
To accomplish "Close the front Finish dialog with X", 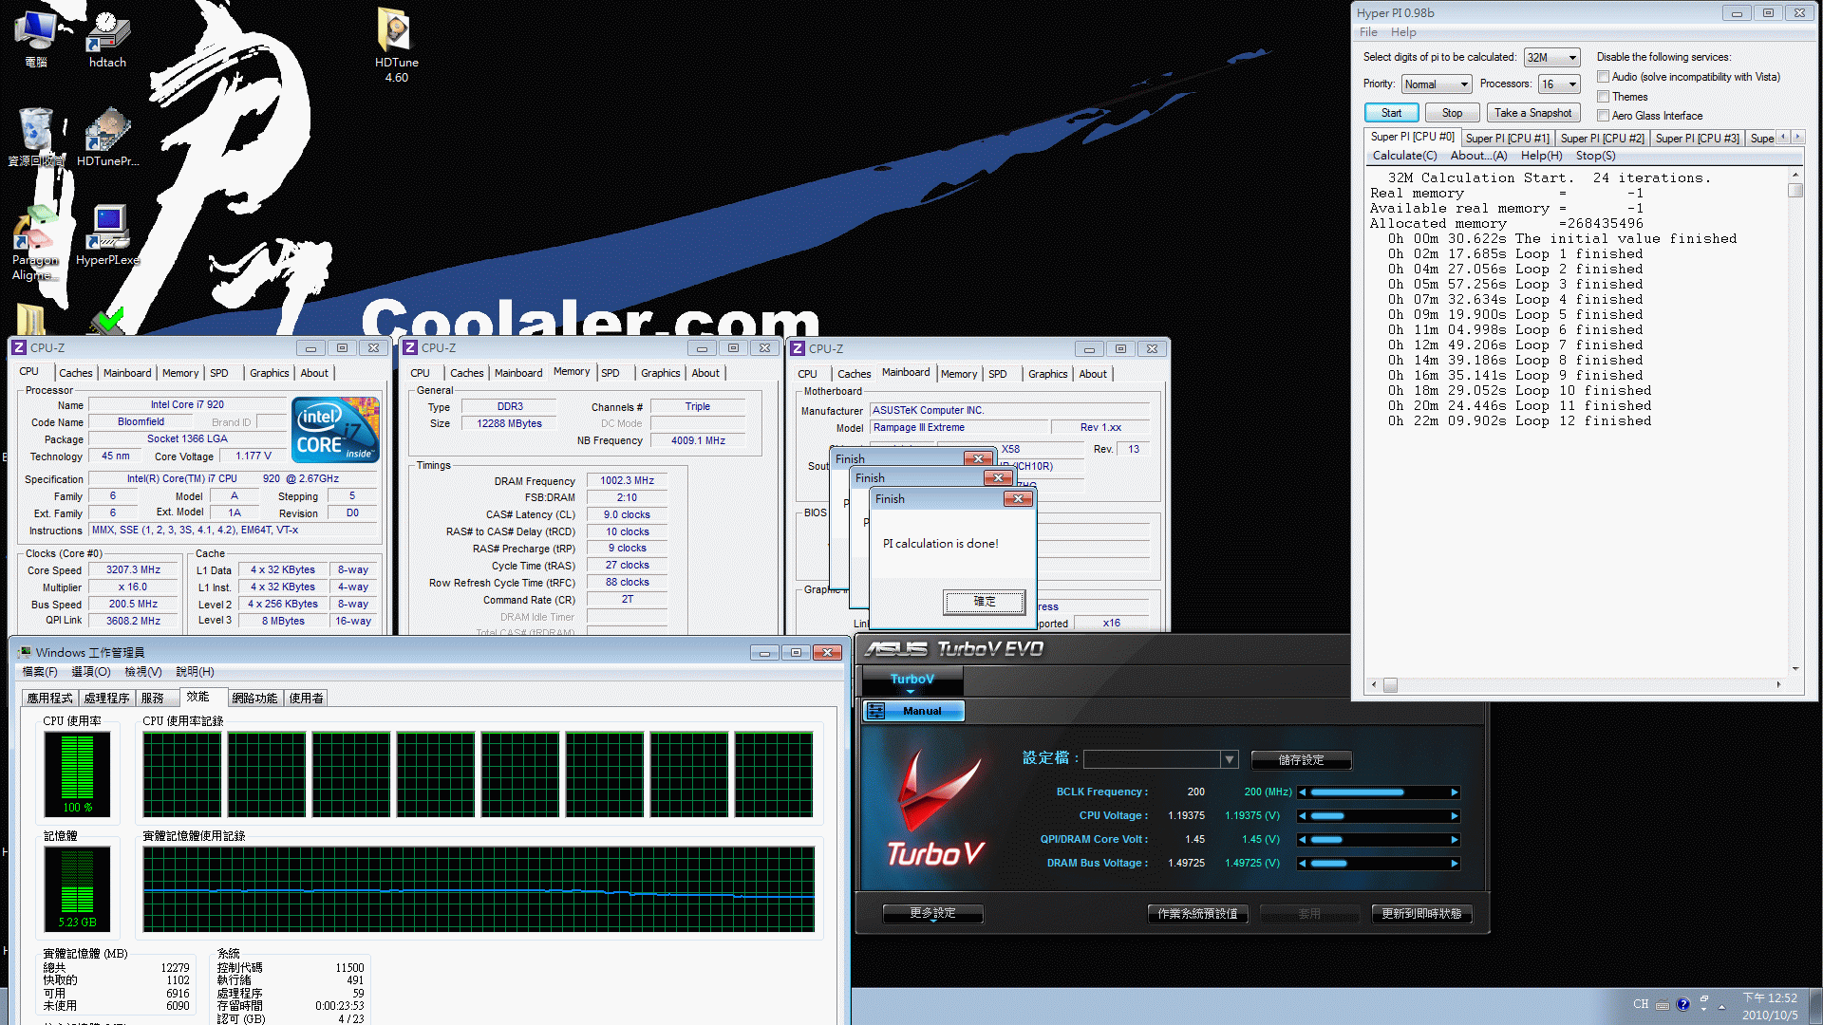I will (x=1018, y=499).
